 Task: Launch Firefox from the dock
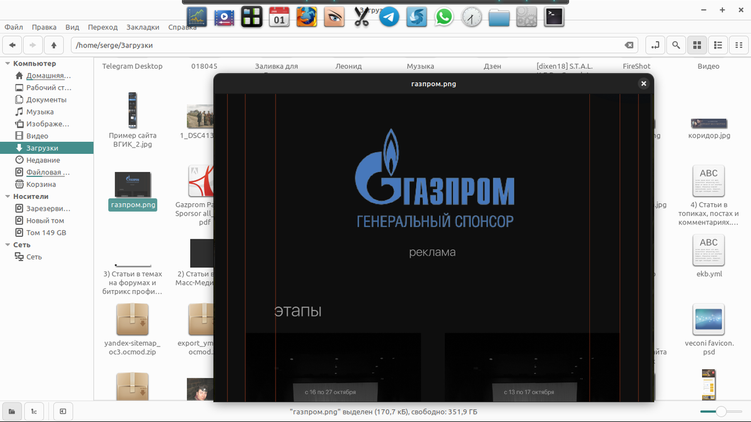(x=307, y=17)
